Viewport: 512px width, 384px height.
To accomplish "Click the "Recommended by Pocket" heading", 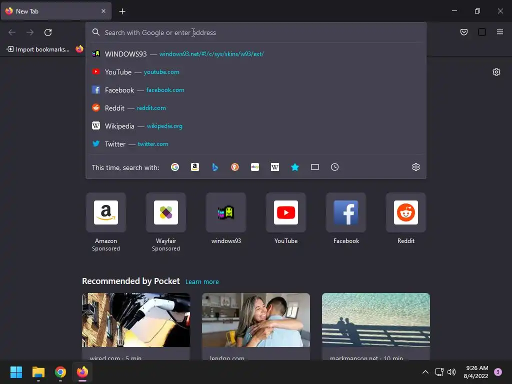I will click(131, 281).
